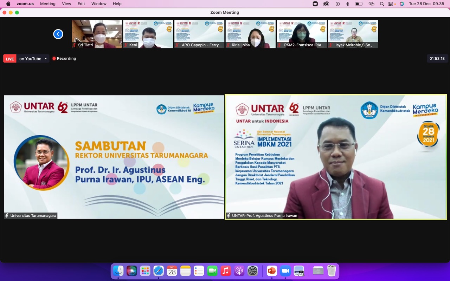Open Control Center from the menu bar
450x281 pixels.
click(391, 4)
